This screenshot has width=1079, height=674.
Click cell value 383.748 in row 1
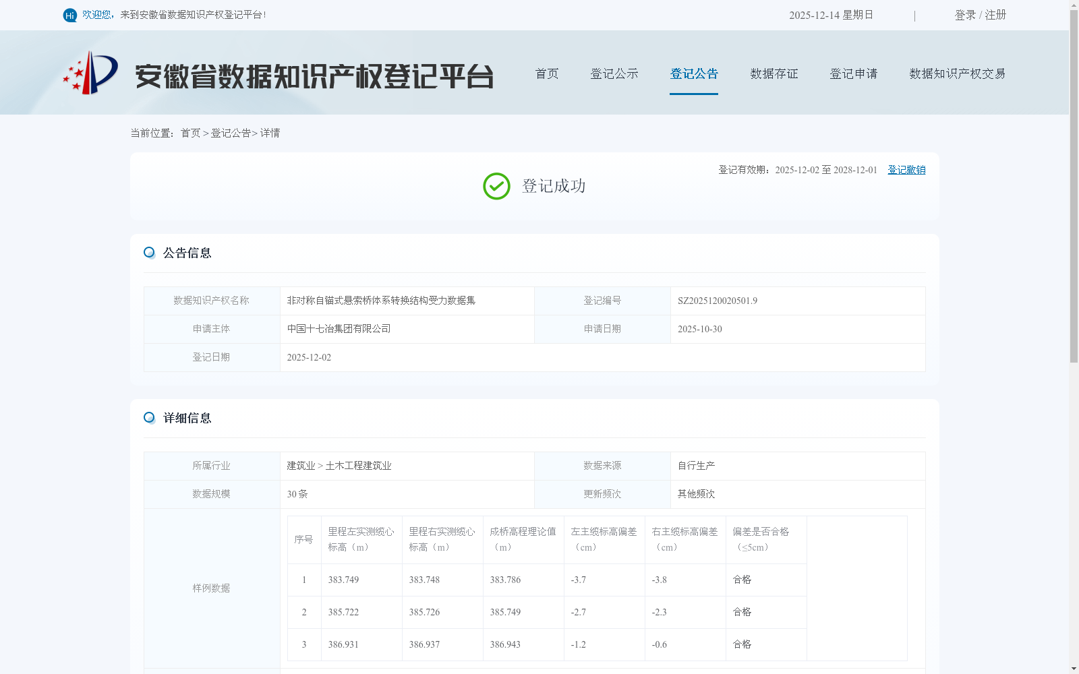click(x=424, y=580)
